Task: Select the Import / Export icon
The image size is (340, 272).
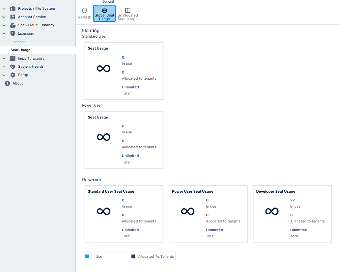Action: (12, 58)
